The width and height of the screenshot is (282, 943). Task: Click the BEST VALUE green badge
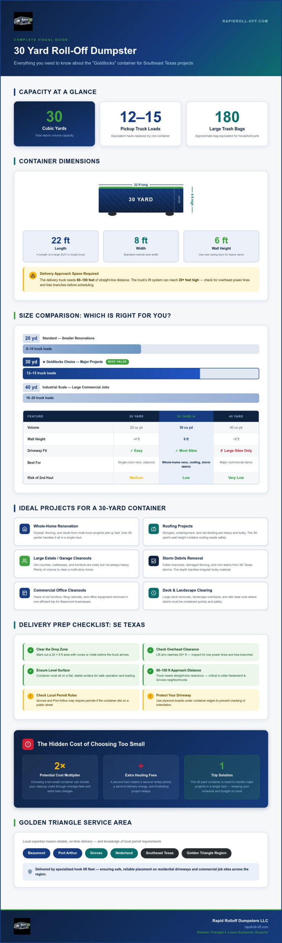(117, 362)
